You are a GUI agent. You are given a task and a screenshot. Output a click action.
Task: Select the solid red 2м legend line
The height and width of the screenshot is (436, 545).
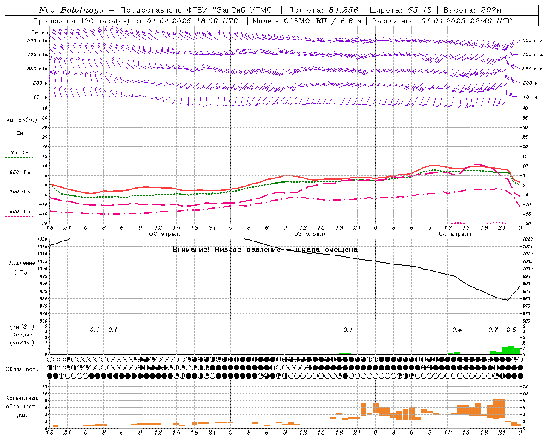[20, 138]
